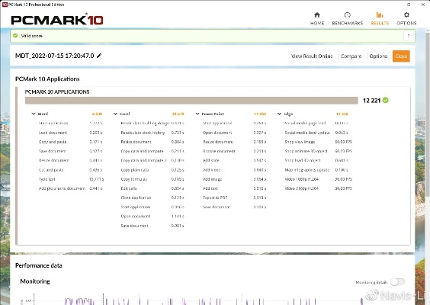Image resolution: width=430 pixels, height=305 pixels.
Task: Click Word's Load document row
Action: (70, 133)
